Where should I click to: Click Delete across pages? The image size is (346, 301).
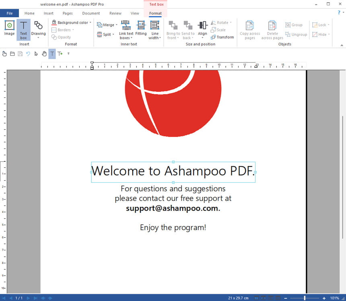[x=272, y=30]
